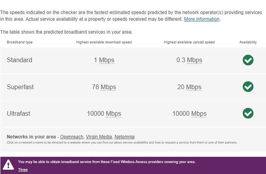Image resolution: width=266 pixels, height=174 pixels.
Task: Open the Netomnia network link
Action: pos(124,137)
